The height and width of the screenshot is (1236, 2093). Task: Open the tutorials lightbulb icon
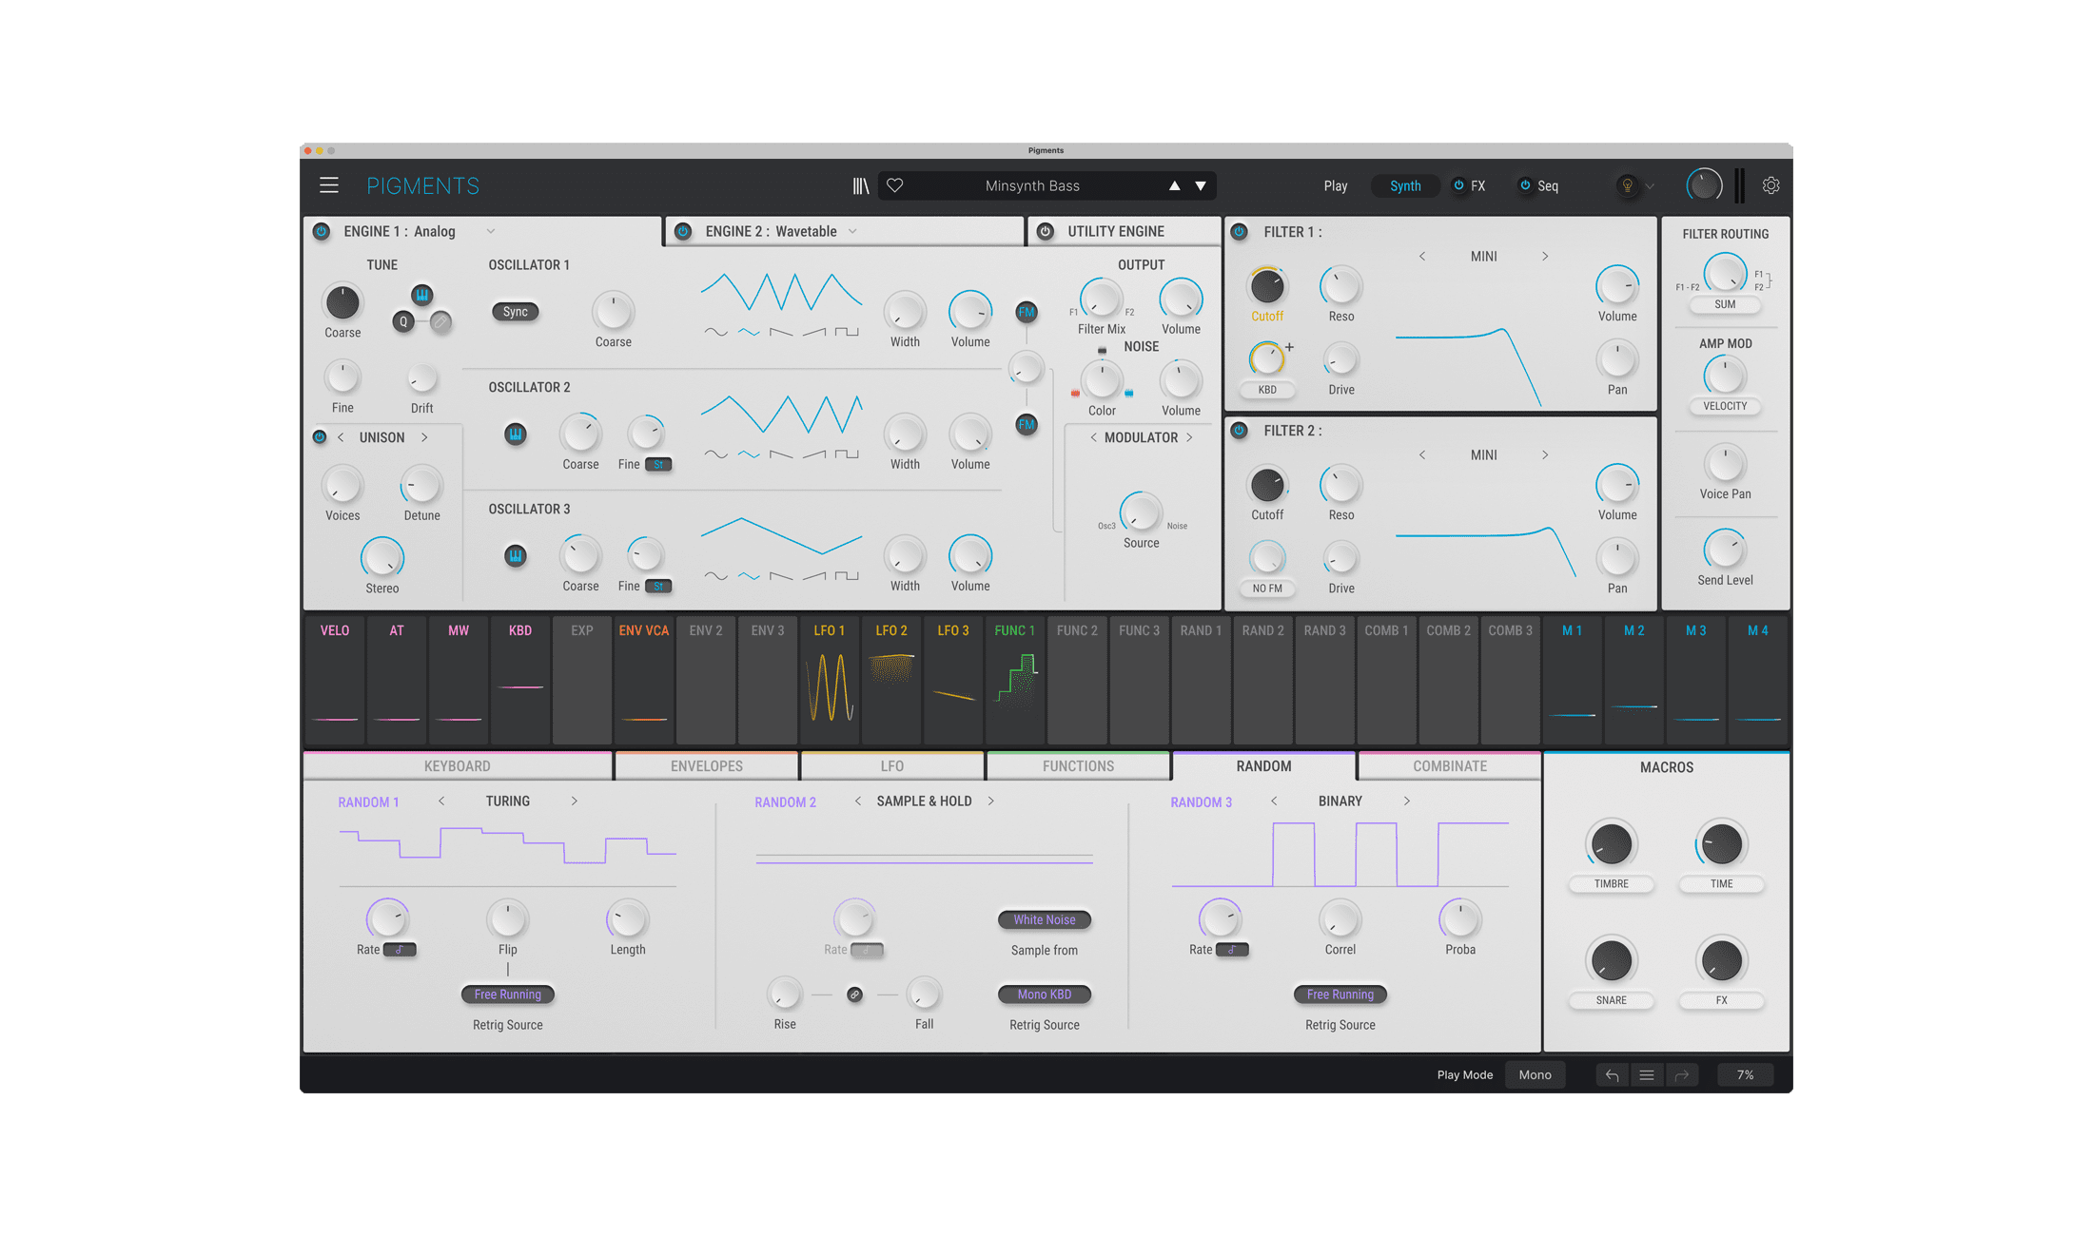pos(1629,185)
